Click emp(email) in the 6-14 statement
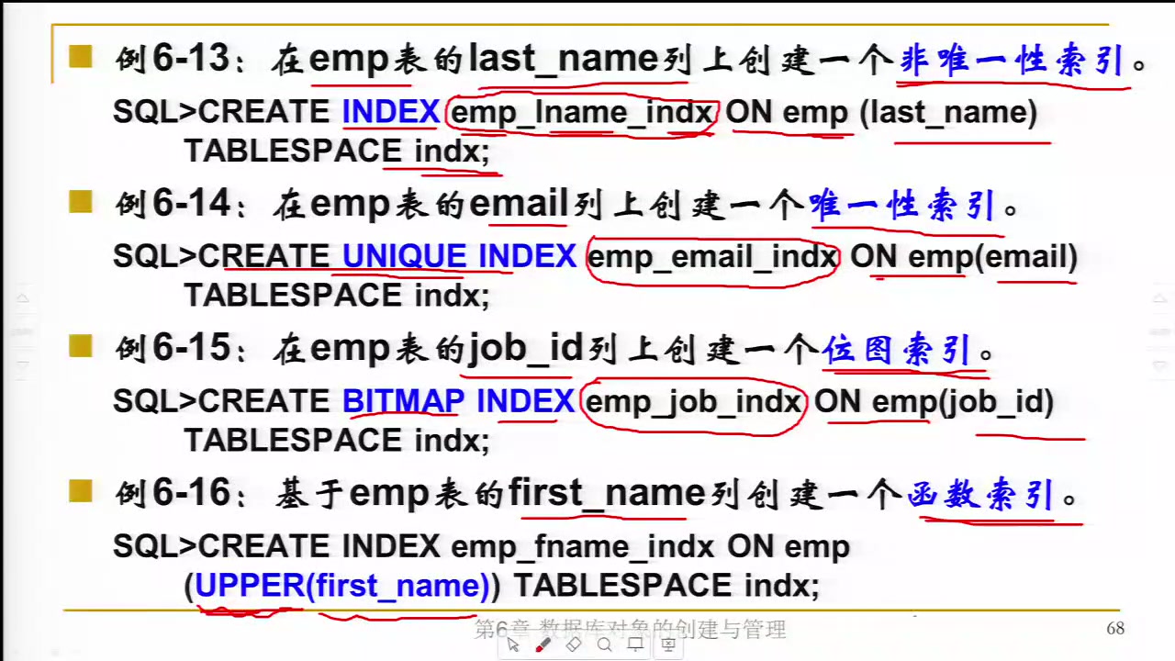The height and width of the screenshot is (661, 1175). coord(993,257)
